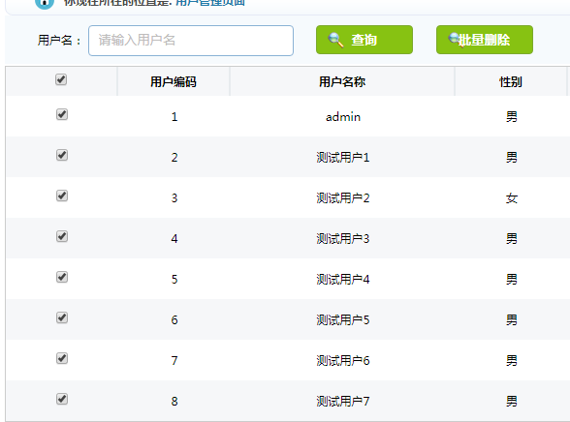Click the info icon beside location text
Screen dimensions: 570x422
[45, 3]
